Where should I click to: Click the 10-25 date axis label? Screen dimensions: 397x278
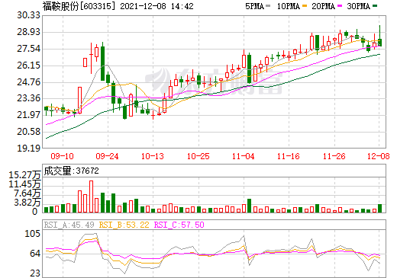coord(198,156)
